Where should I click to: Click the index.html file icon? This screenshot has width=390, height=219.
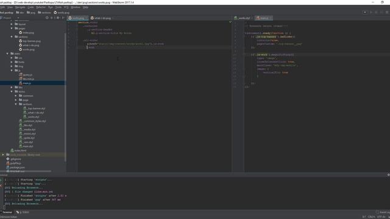coord(12,150)
